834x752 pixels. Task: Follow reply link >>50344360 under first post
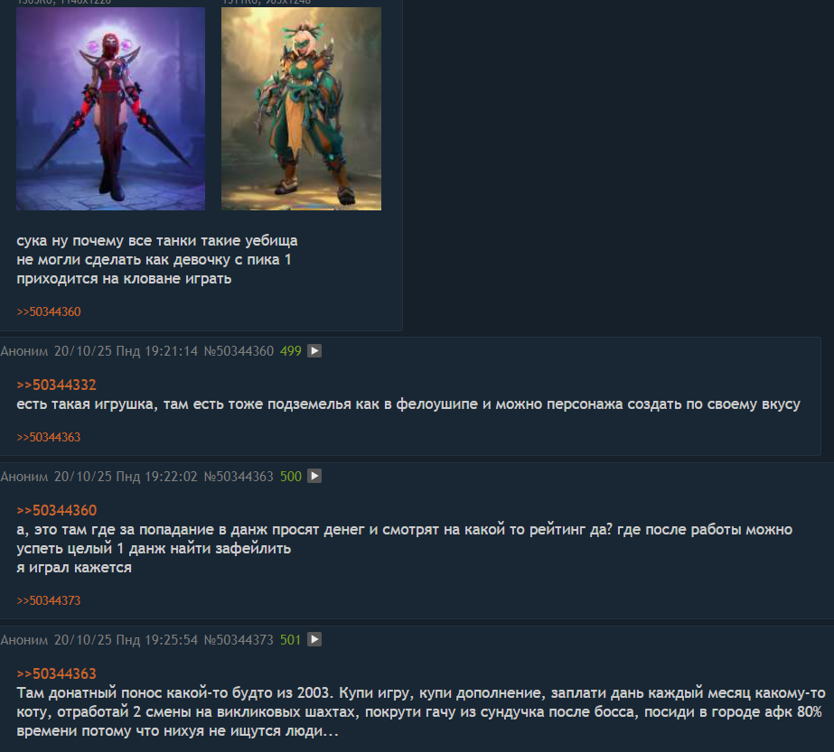49,312
